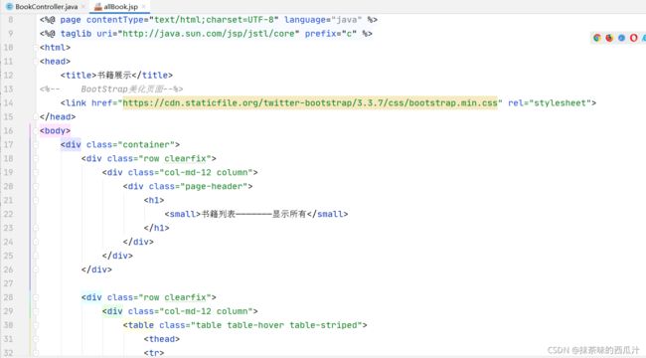Image resolution: width=646 pixels, height=358 pixels.
Task: Switch to the BookController.java tab
Action: [47, 7]
